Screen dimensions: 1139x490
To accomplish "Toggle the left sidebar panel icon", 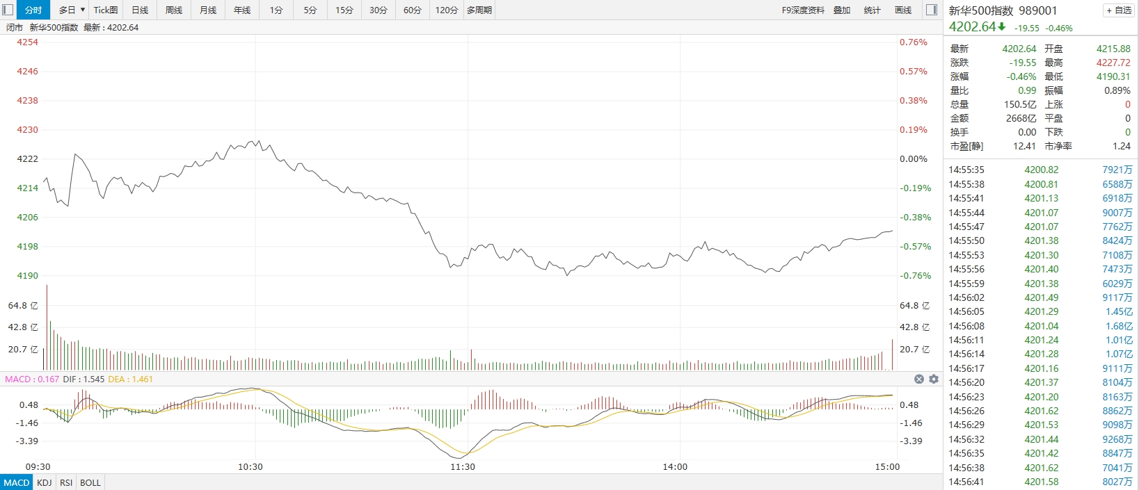I will 8,10.
